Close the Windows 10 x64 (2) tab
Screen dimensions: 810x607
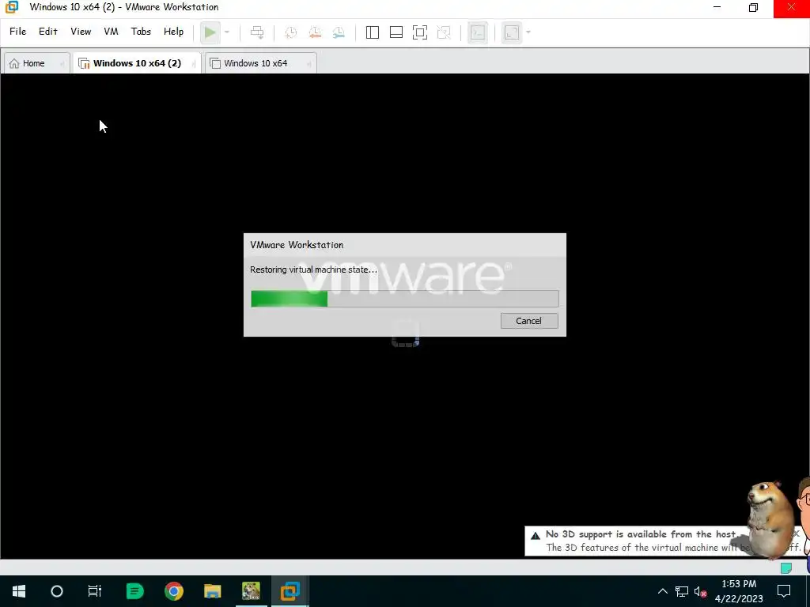coord(194,64)
